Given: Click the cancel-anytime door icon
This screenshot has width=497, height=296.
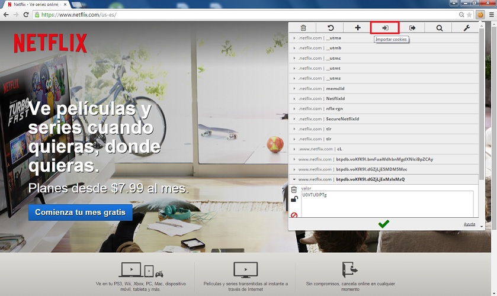Looking at the screenshot, I should [x=350, y=270].
